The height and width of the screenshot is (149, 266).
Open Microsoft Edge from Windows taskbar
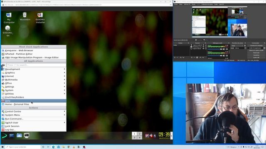tap(54, 147)
